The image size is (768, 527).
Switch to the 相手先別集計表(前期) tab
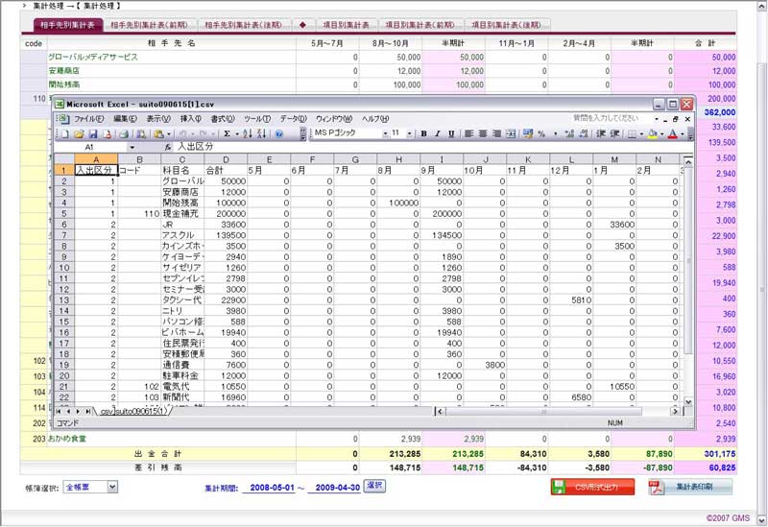(x=149, y=24)
